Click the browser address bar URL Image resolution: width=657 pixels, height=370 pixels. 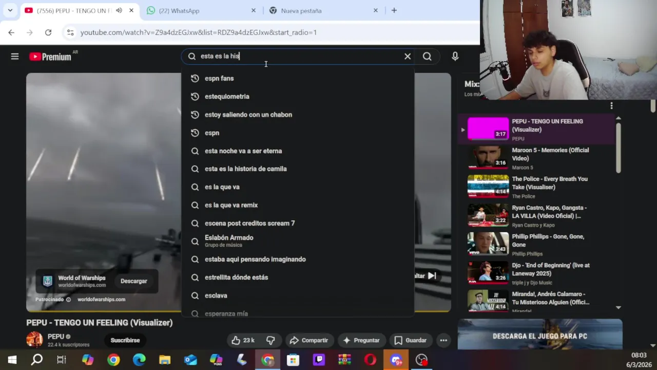(199, 32)
